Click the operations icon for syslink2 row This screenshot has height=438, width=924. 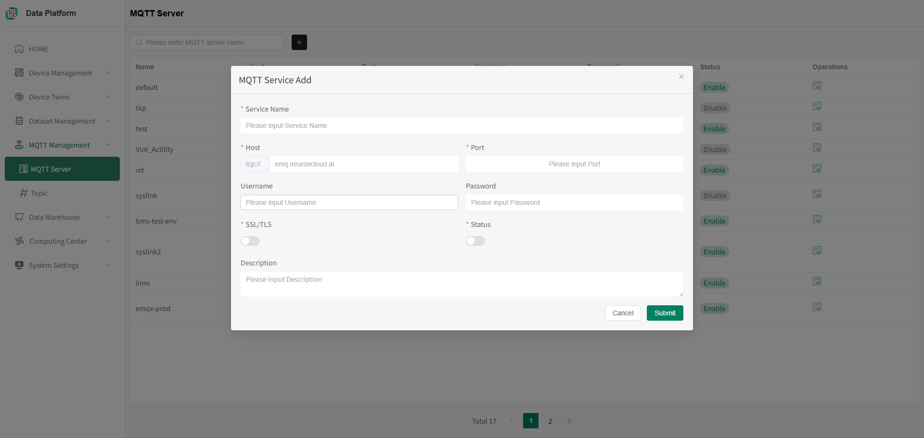(817, 251)
